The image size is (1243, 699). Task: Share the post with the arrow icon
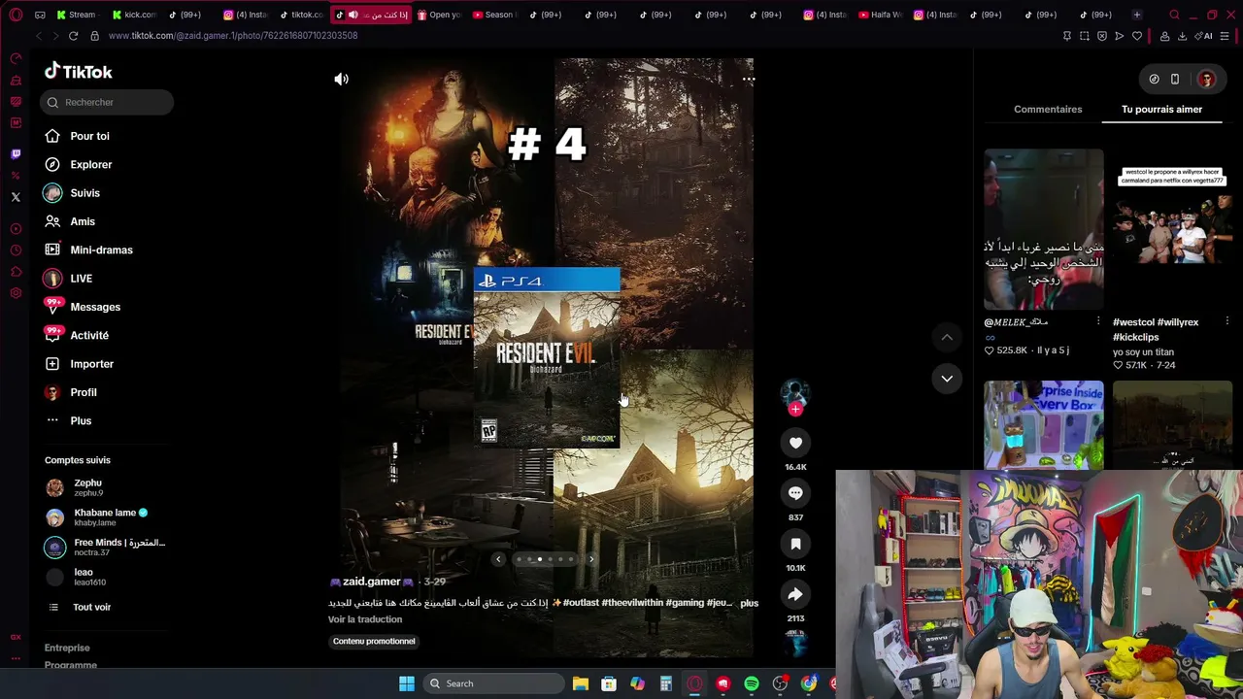[x=795, y=594]
